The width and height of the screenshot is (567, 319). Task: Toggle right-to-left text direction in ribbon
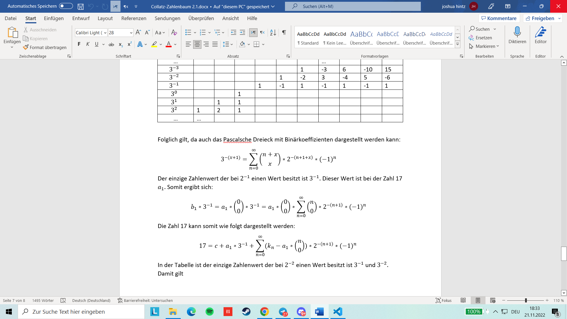pos(262,32)
